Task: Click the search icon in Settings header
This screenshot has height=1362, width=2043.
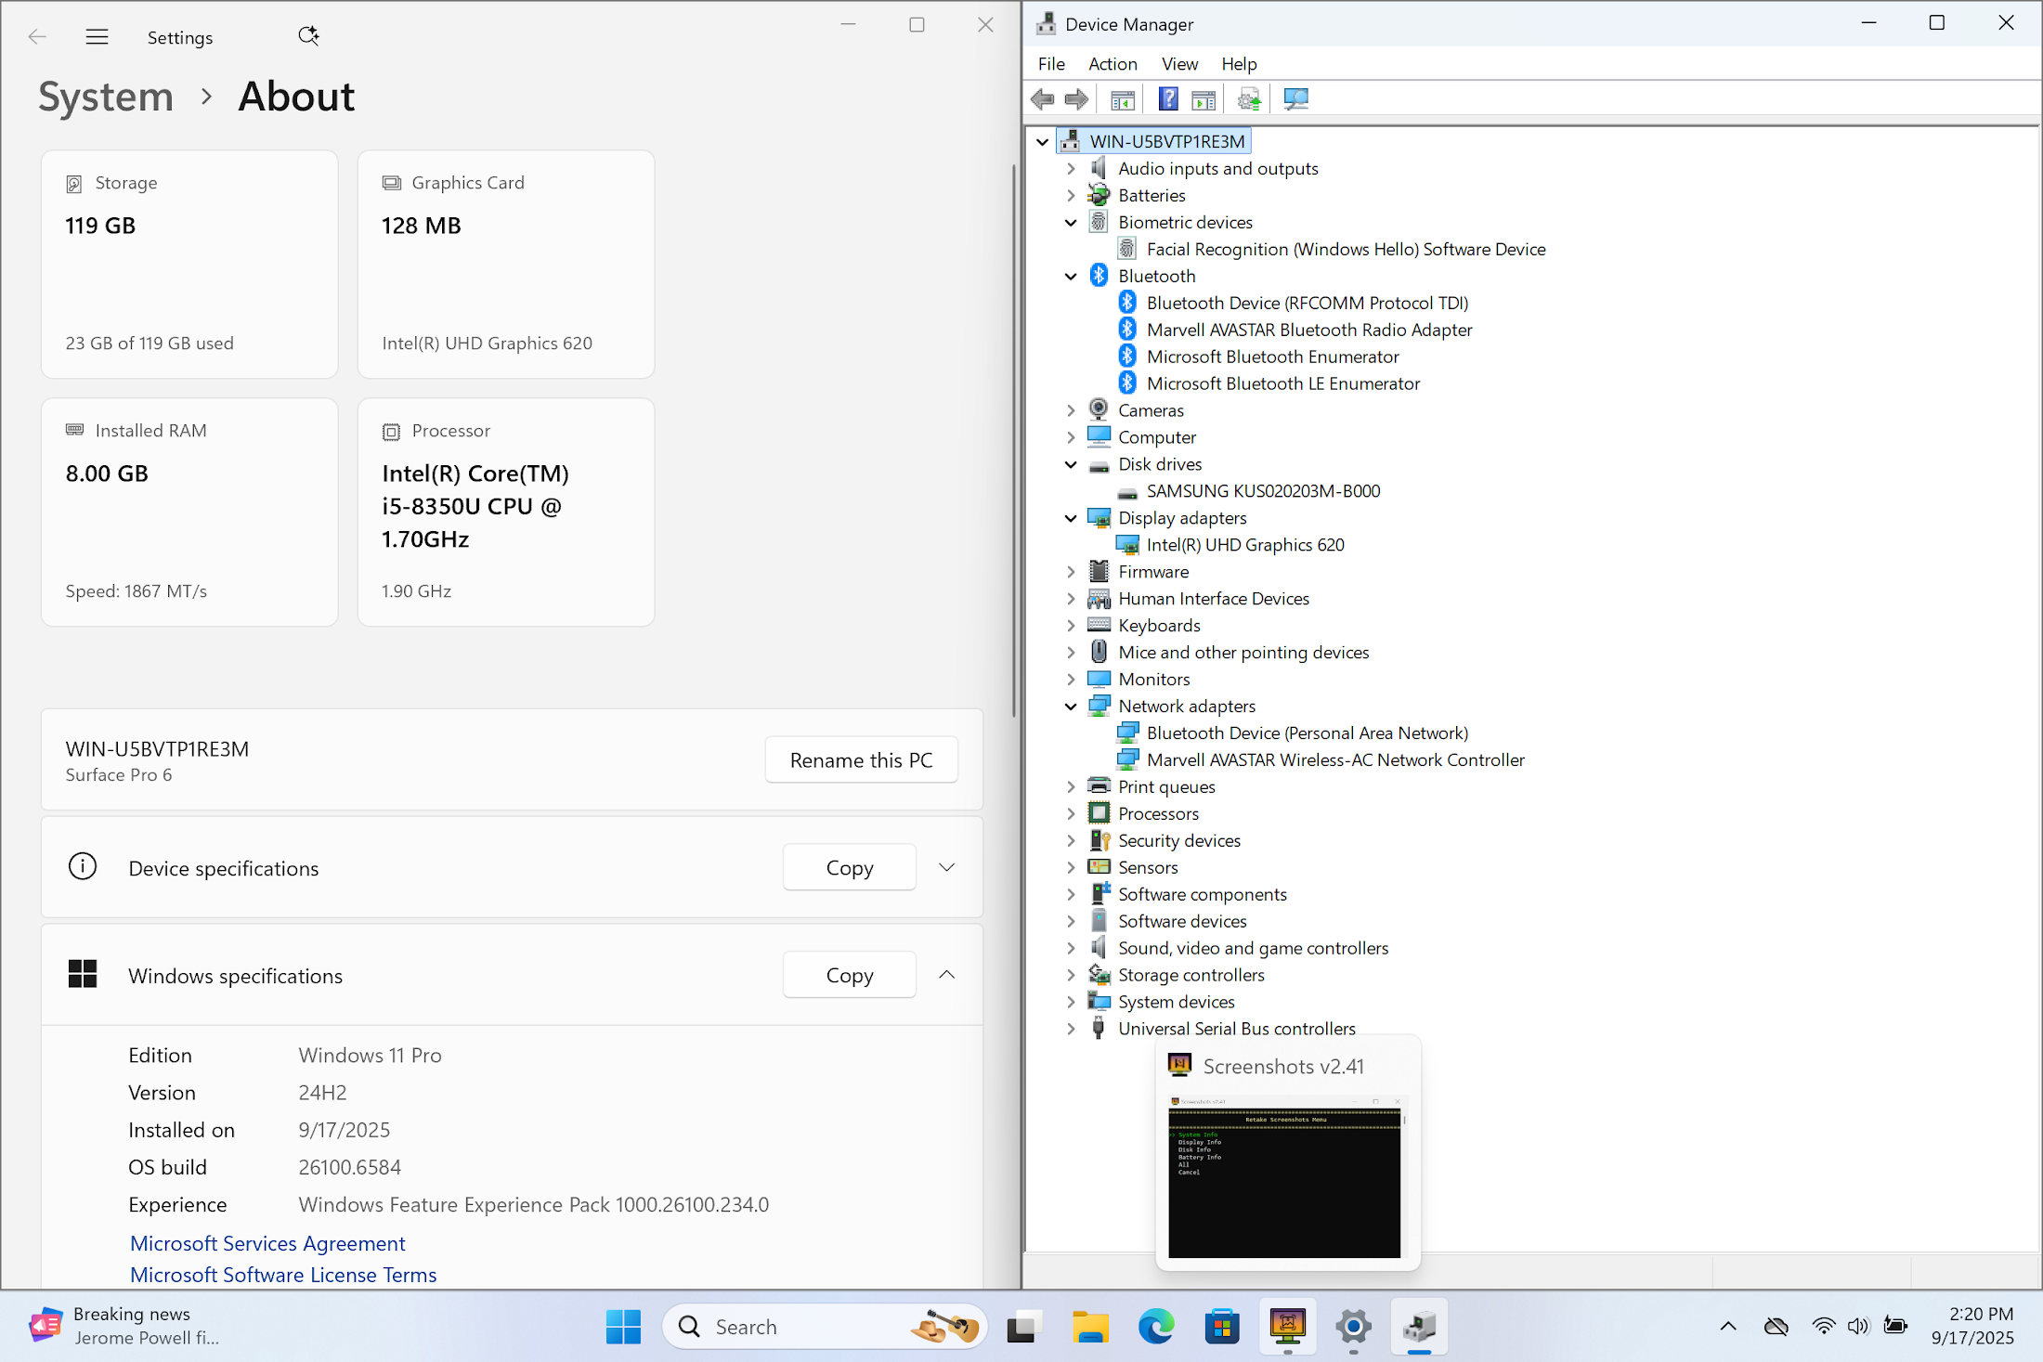Action: click(x=308, y=36)
